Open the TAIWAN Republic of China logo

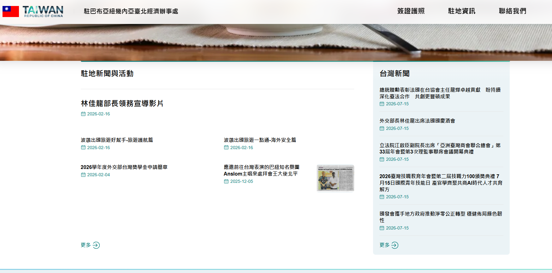[x=43, y=11]
